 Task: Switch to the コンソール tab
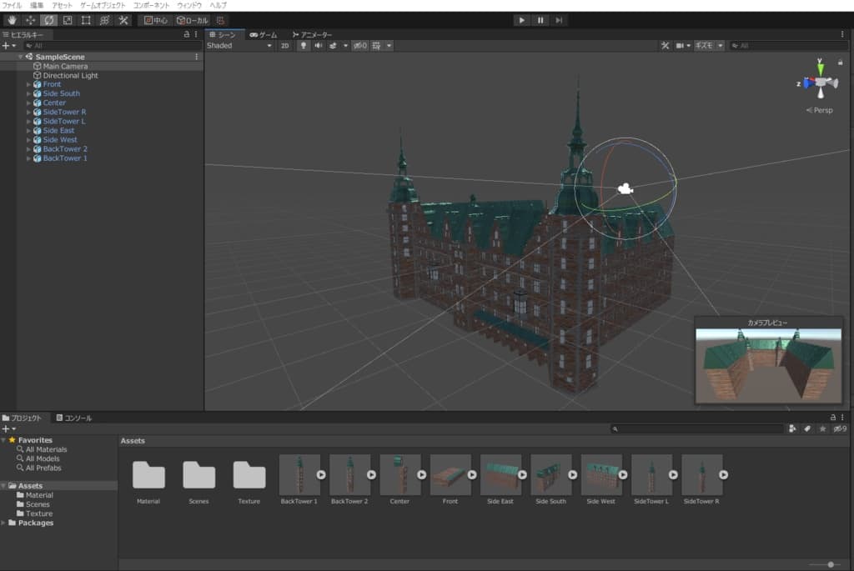click(x=74, y=418)
